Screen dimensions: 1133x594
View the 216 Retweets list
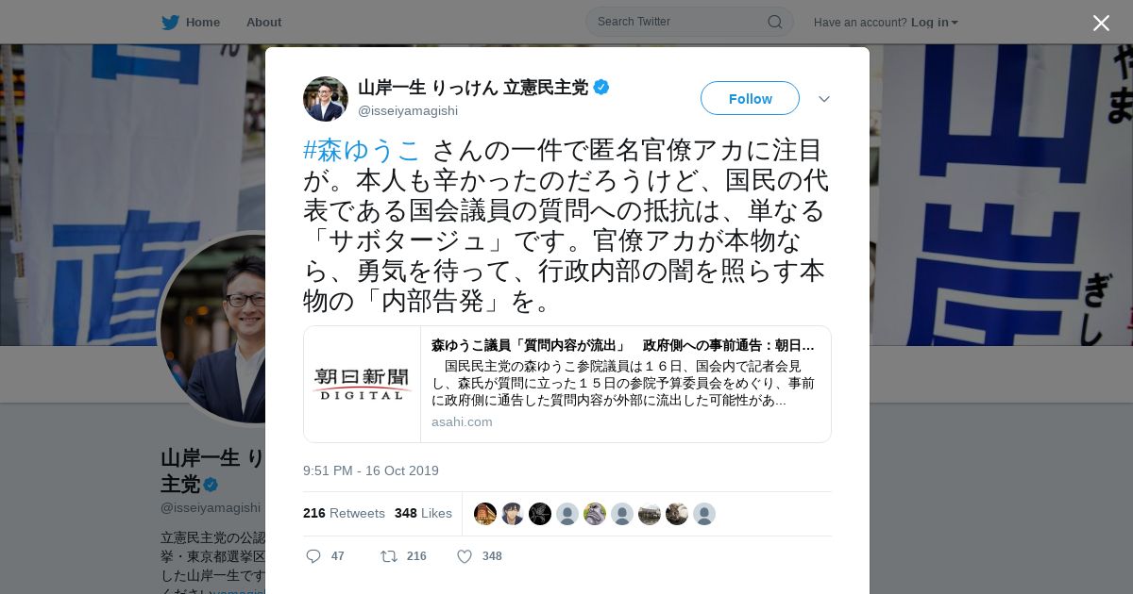pyautogui.click(x=344, y=513)
